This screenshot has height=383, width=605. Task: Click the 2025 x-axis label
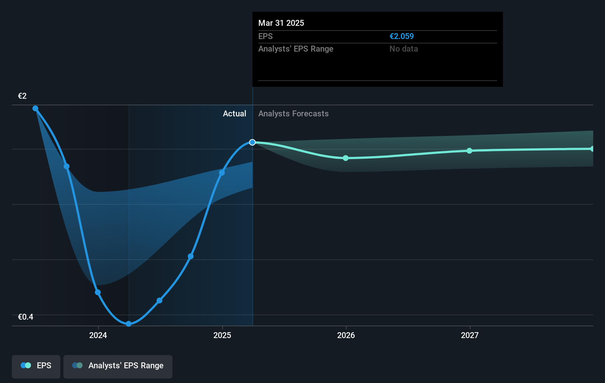click(222, 335)
